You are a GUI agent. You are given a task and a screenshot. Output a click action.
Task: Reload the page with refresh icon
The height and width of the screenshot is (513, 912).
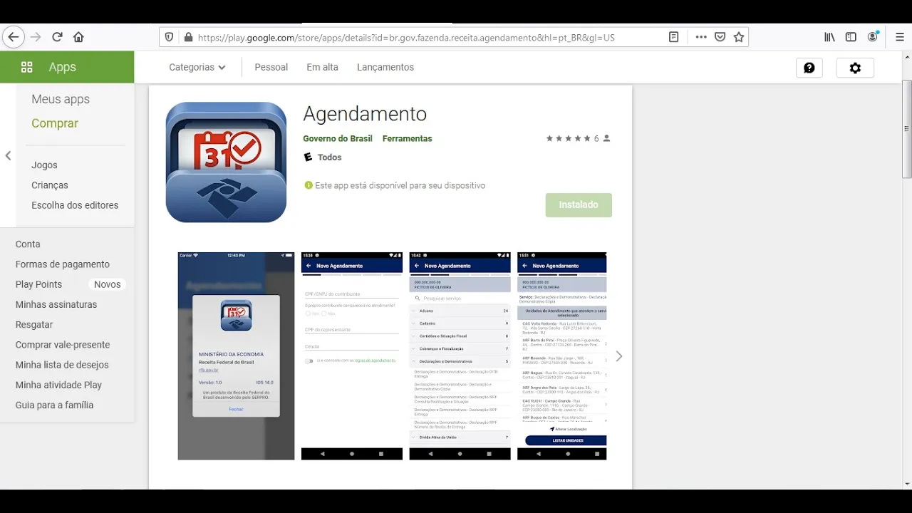point(57,37)
